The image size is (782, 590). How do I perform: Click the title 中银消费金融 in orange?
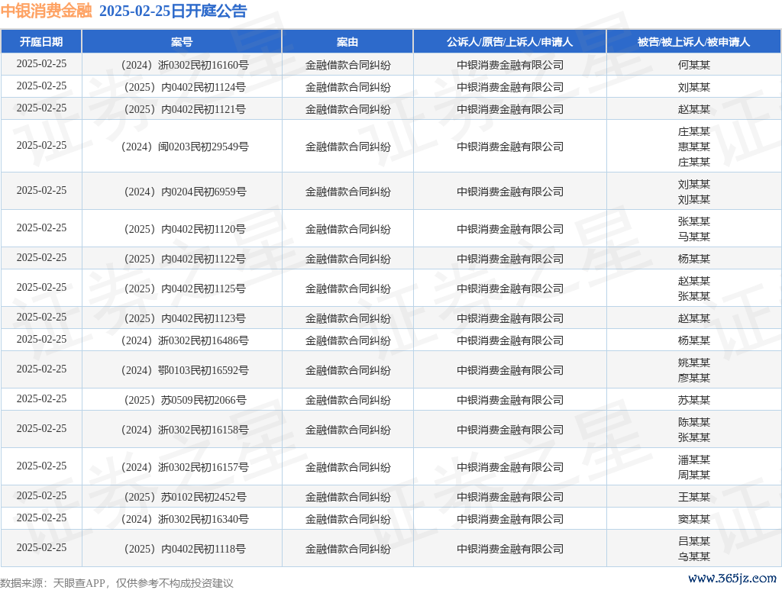click(x=47, y=11)
